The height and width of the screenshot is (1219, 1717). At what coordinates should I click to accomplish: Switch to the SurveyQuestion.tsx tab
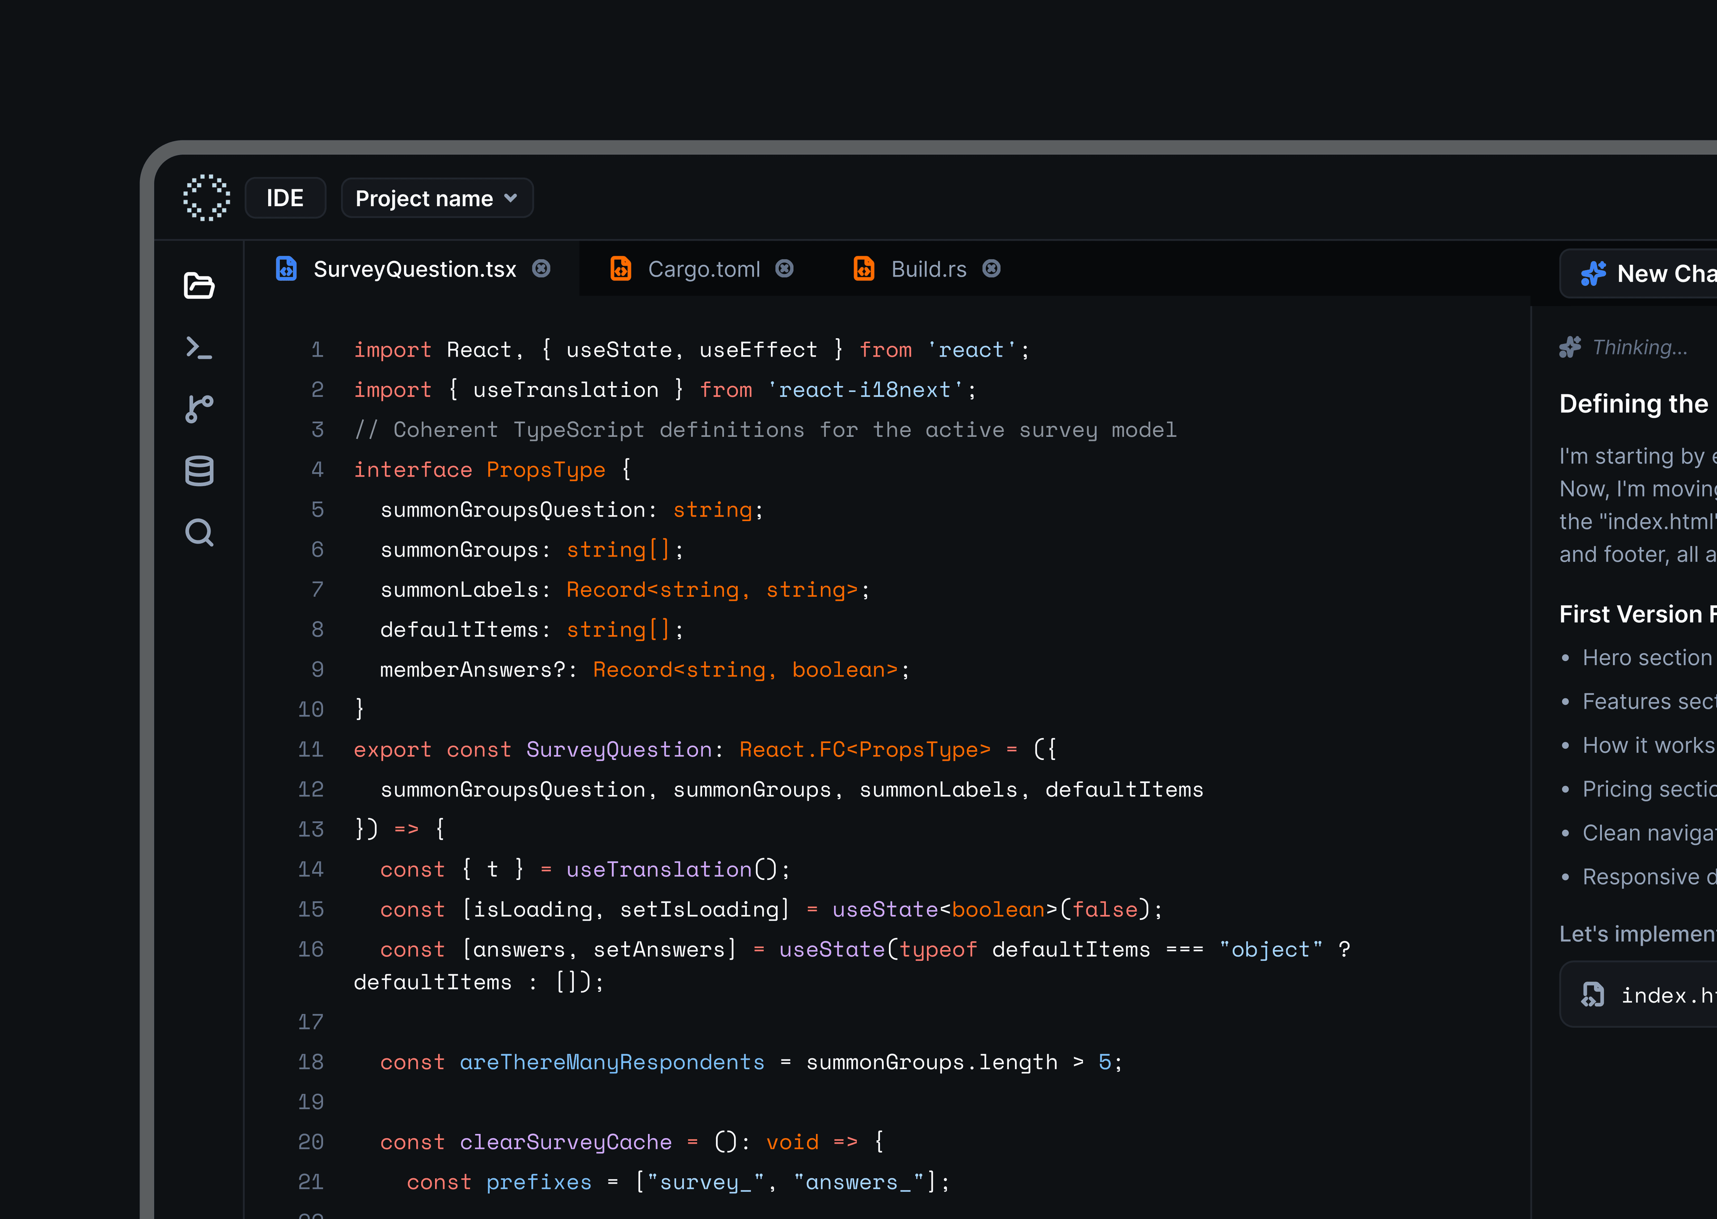coord(413,269)
